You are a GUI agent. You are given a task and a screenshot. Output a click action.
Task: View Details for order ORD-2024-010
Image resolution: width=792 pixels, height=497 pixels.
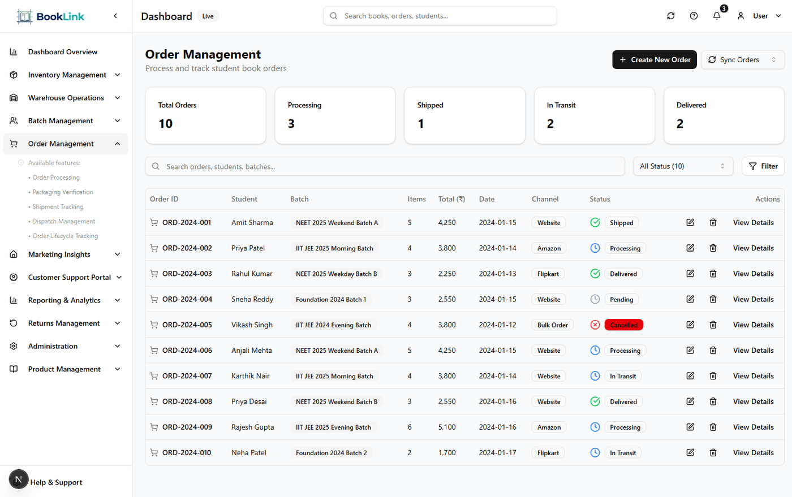pos(753,452)
